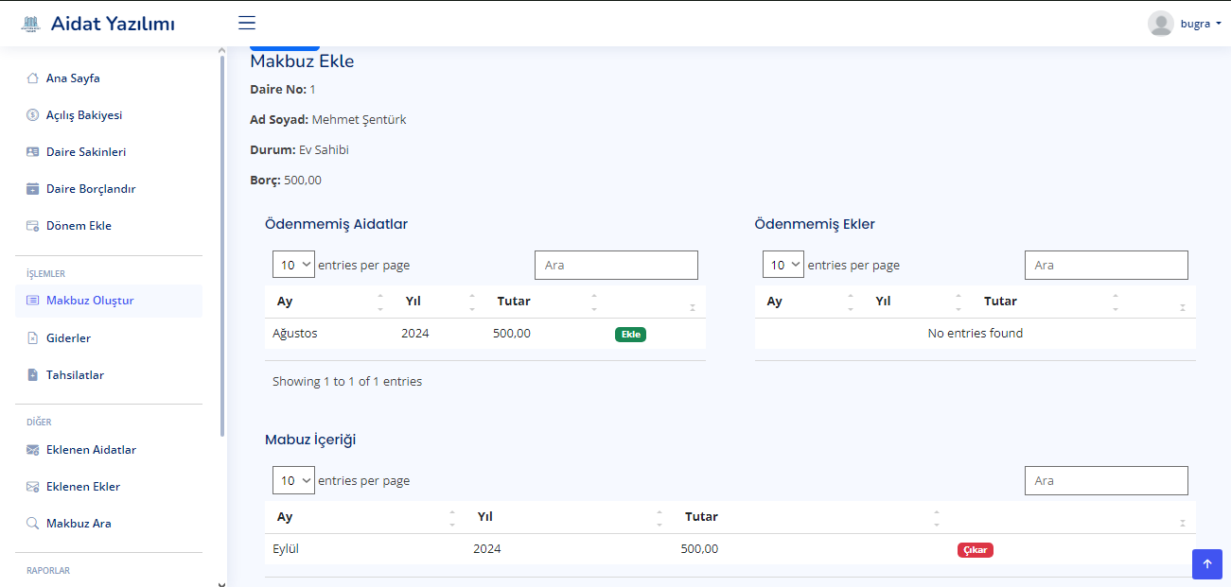Image resolution: width=1231 pixels, height=587 pixels.
Task: Go to Tahsilatlar in sidebar
Action: pyautogui.click(x=75, y=375)
